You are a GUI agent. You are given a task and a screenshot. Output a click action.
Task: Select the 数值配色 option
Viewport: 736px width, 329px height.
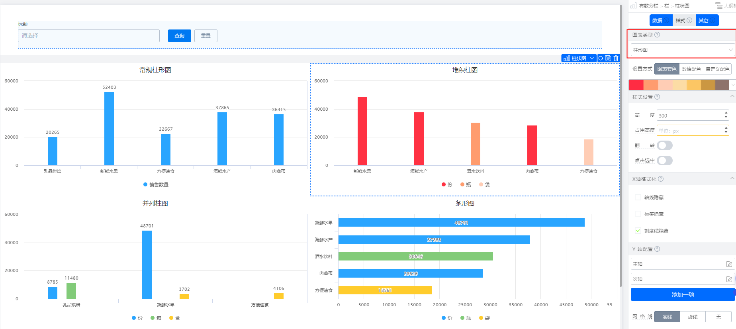pos(691,69)
